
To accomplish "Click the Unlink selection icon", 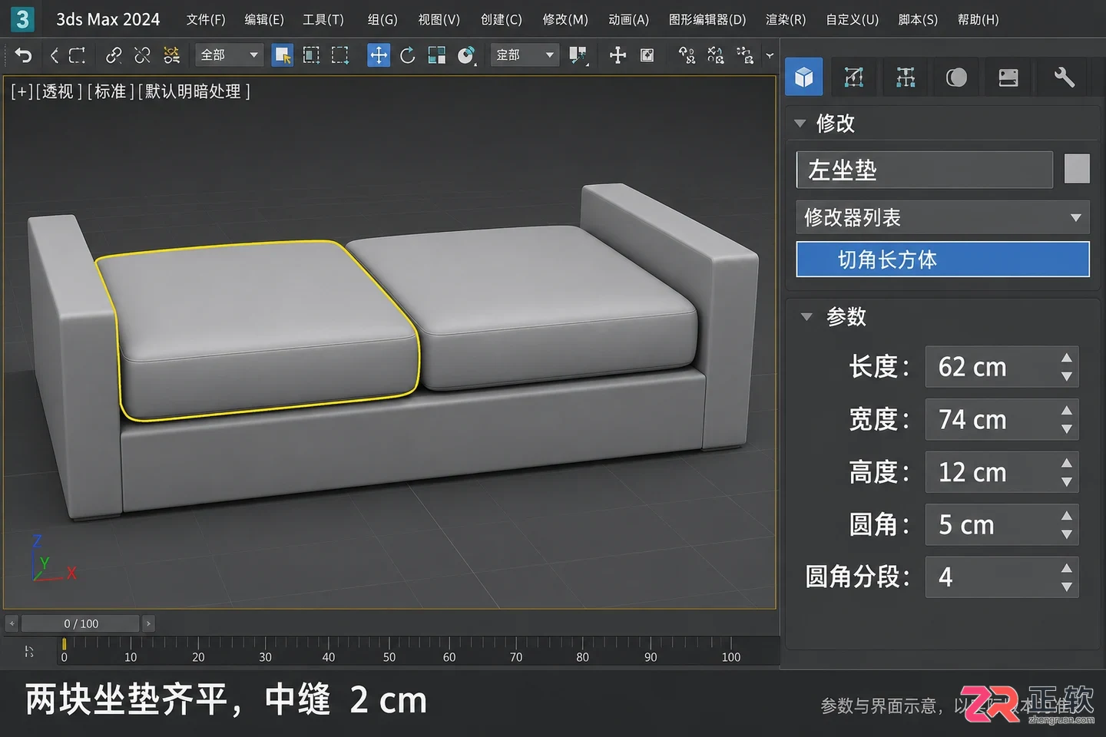I will 142,55.
